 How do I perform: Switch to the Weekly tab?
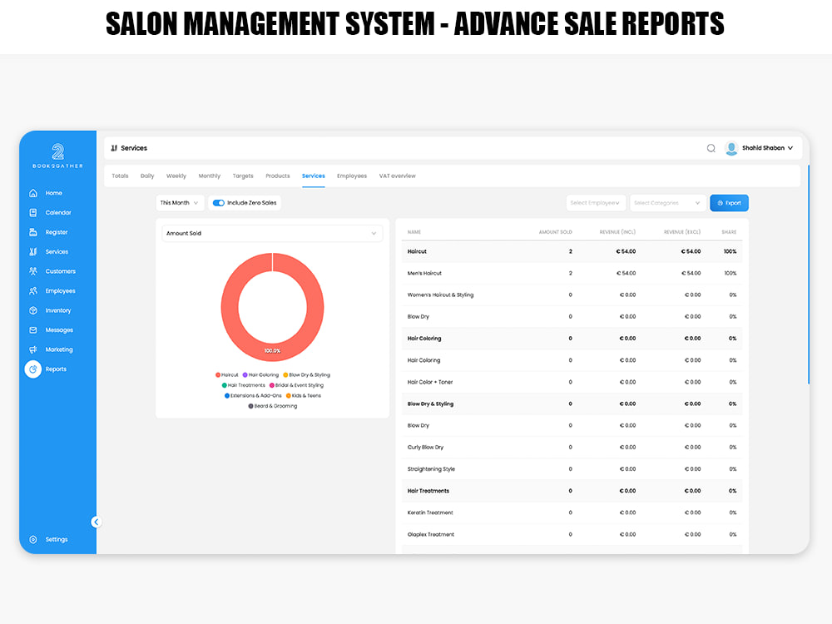176,176
